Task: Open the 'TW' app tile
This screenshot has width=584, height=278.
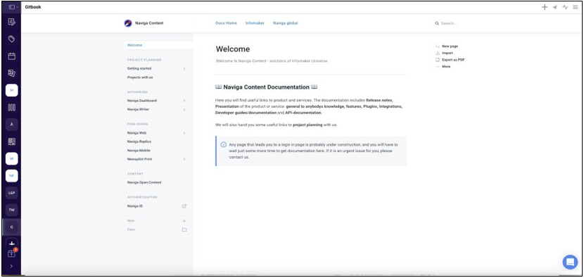Action: click(11, 210)
